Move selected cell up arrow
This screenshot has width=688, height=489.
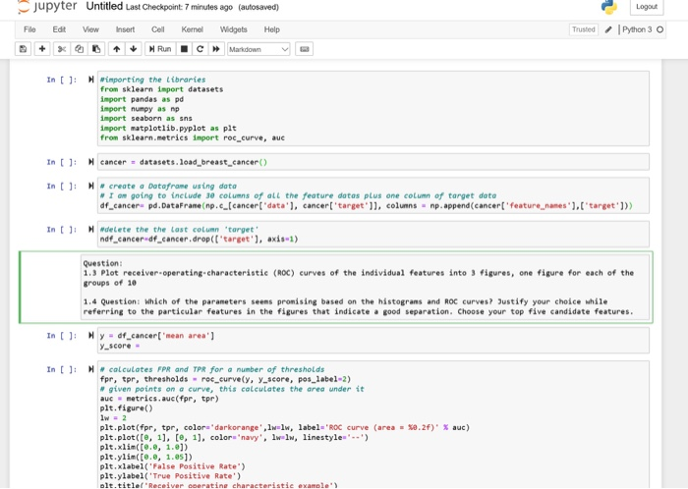tap(116, 49)
